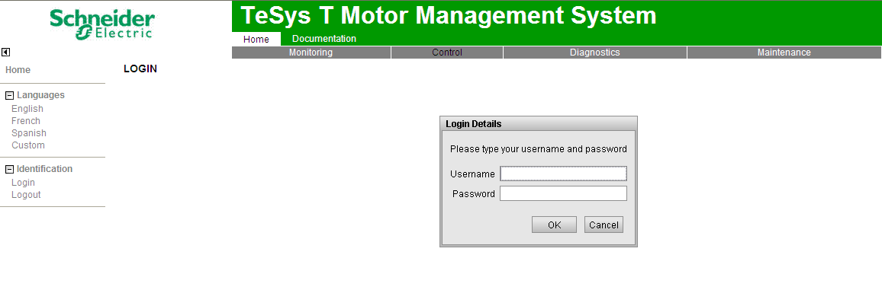Collapse the Identification section

[9, 169]
